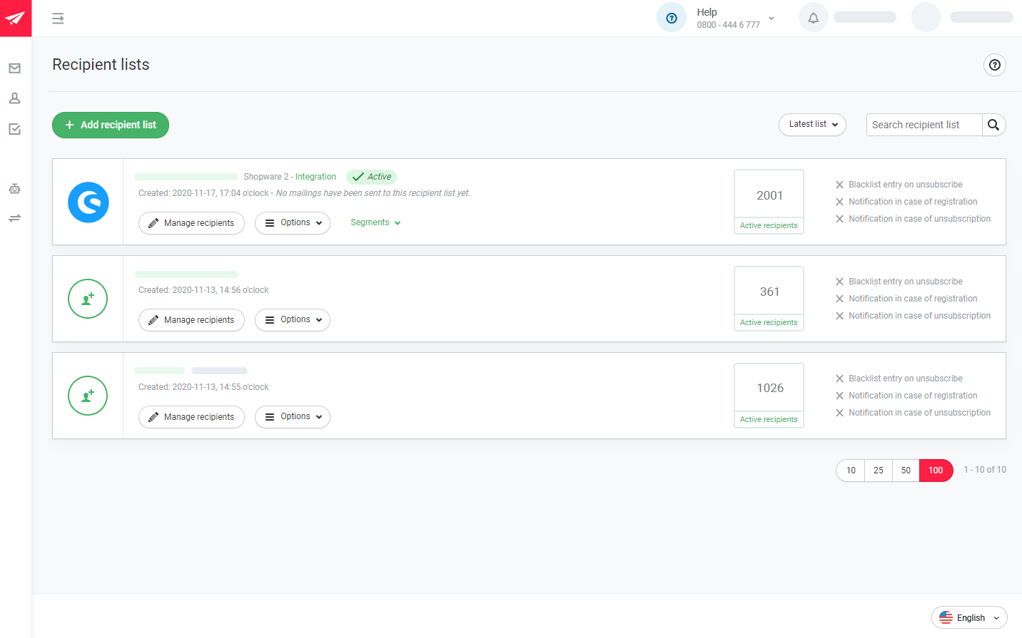Click the Help phone number 0800 - 444 6 777
This screenshot has width=1022, height=638.
point(728,25)
